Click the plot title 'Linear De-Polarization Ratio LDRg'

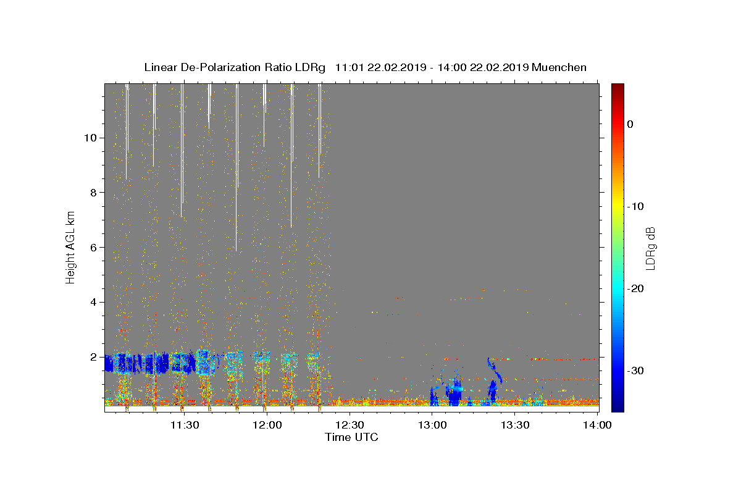click(x=235, y=67)
